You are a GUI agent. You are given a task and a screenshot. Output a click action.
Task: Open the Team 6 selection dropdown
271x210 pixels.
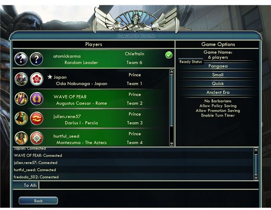[x=134, y=63]
